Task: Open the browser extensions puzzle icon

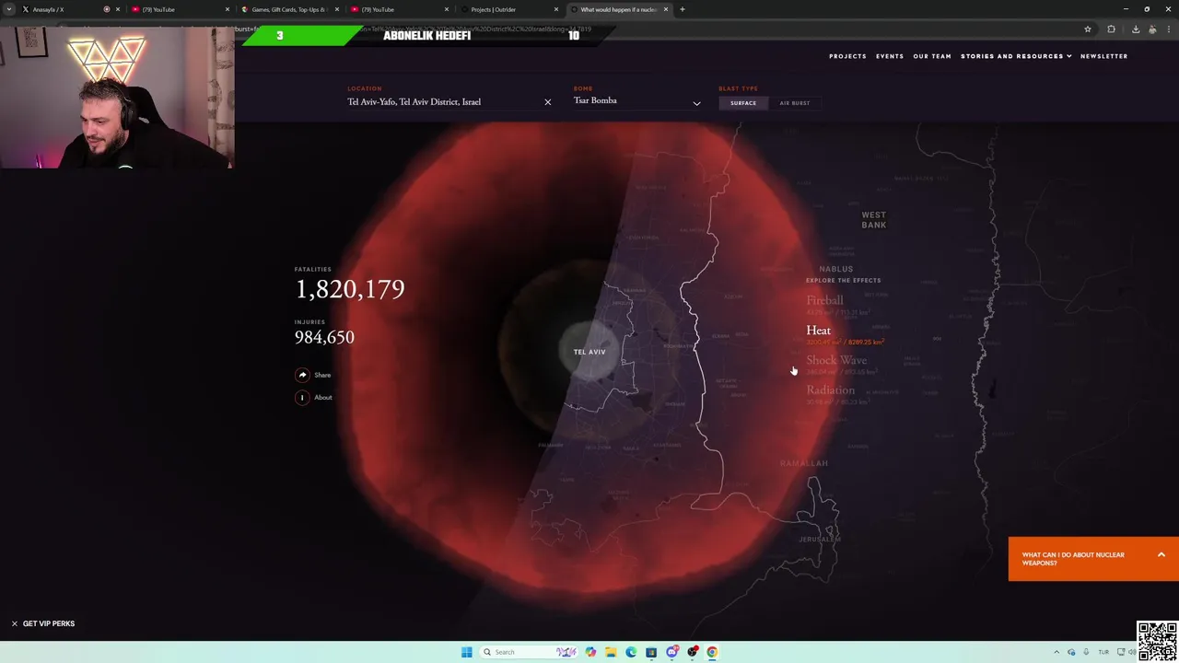Action: pyautogui.click(x=1111, y=29)
